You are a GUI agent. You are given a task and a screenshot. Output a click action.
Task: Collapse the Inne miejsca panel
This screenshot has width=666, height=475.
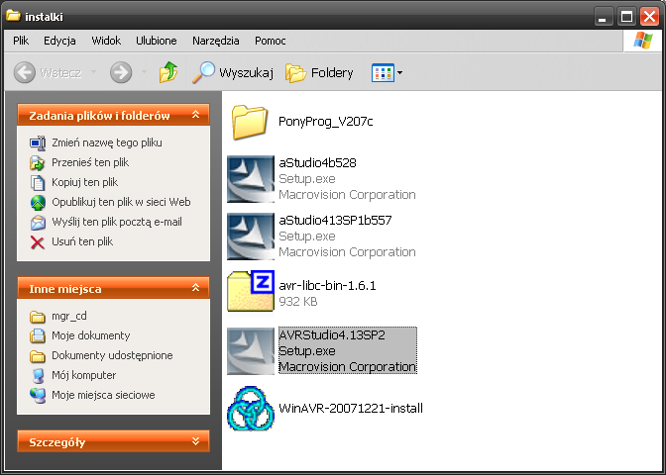(x=196, y=289)
